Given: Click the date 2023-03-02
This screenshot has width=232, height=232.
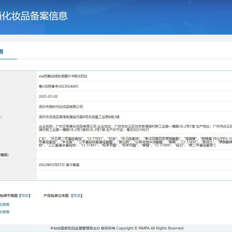Looking at the screenshot, I should [x=48, y=97].
